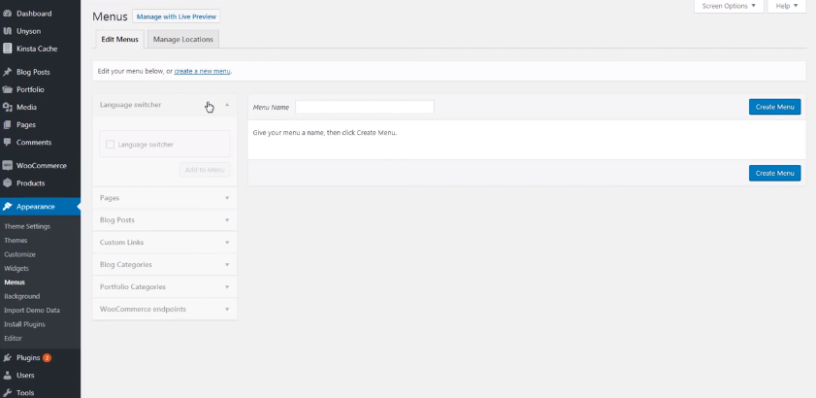Open the Editor submenu item
This screenshot has width=816, height=398.
point(13,338)
